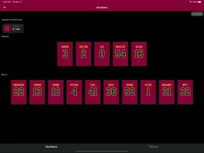Switch to the Numbers bottom tab
The height and width of the screenshot is (153, 204).
(51, 147)
